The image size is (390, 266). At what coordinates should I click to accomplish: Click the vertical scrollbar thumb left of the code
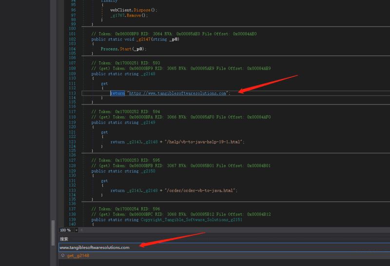click(x=53, y=233)
